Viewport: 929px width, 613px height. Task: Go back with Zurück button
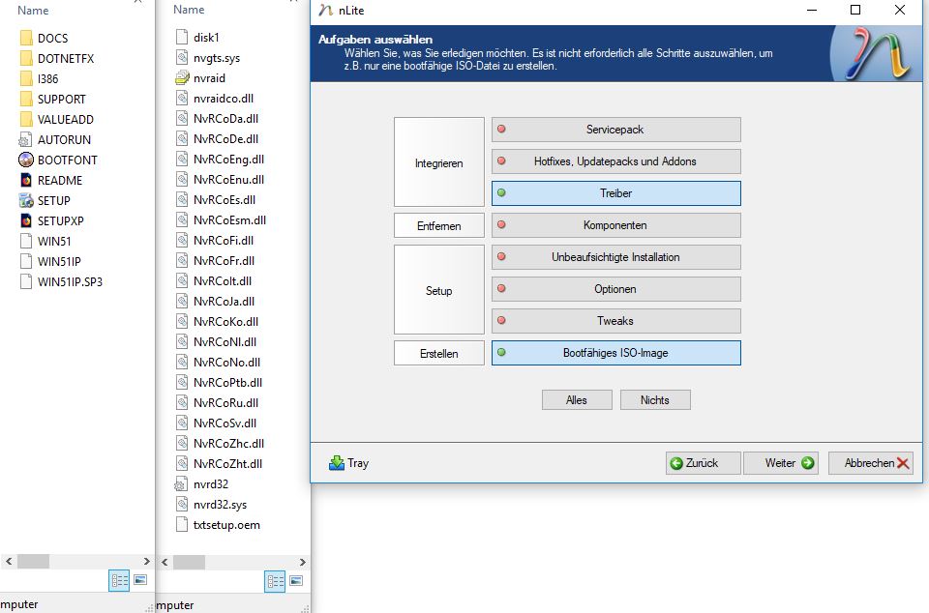coord(703,463)
